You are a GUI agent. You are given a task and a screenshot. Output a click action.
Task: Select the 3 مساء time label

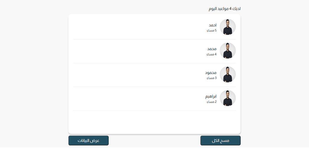(x=212, y=78)
